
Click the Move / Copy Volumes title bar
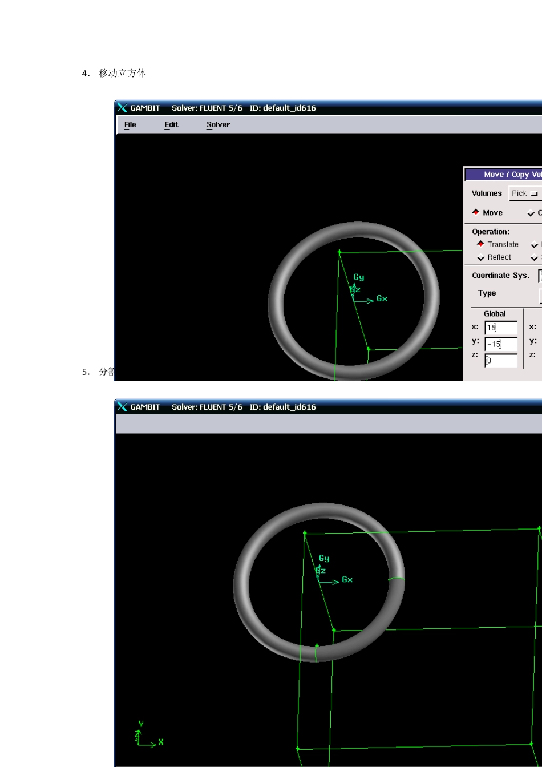pos(503,175)
